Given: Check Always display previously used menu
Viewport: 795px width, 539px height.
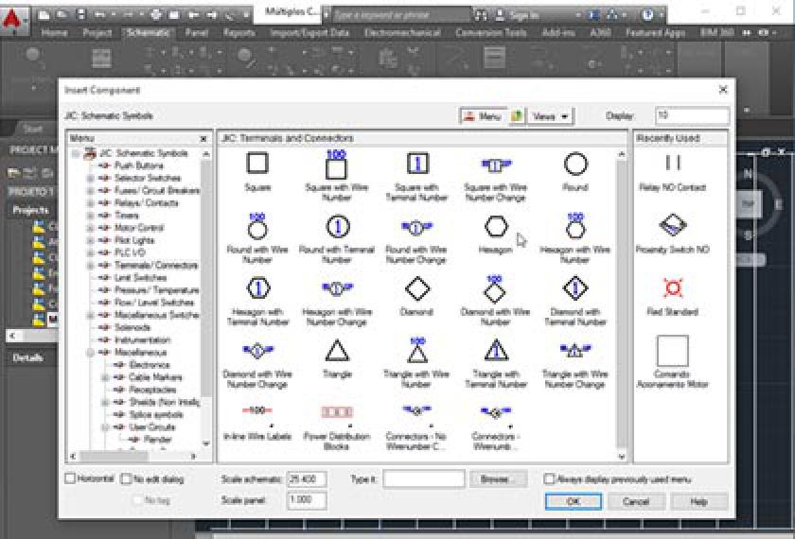Looking at the screenshot, I should pos(550,479).
